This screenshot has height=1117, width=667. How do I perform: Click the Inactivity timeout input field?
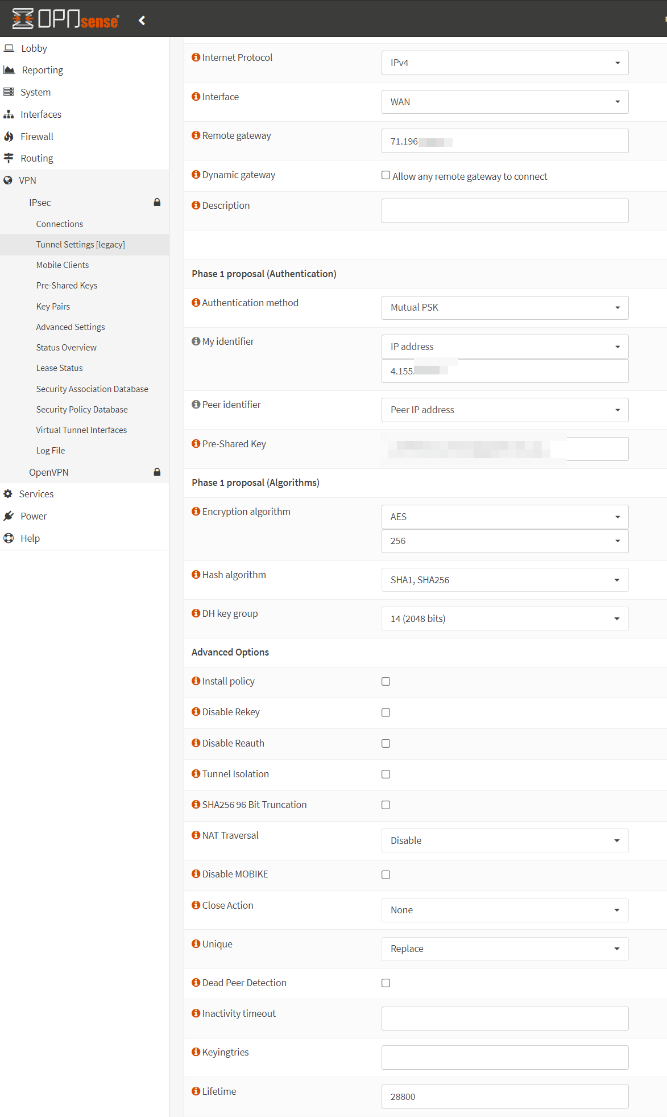[505, 1019]
